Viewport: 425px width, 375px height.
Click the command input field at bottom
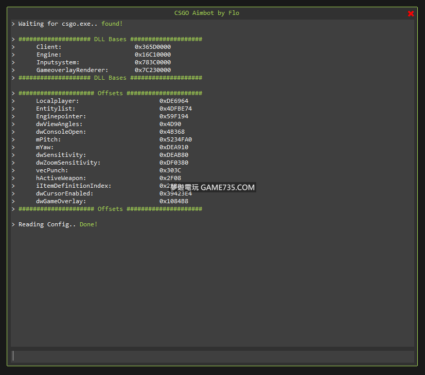click(x=212, y=356)
